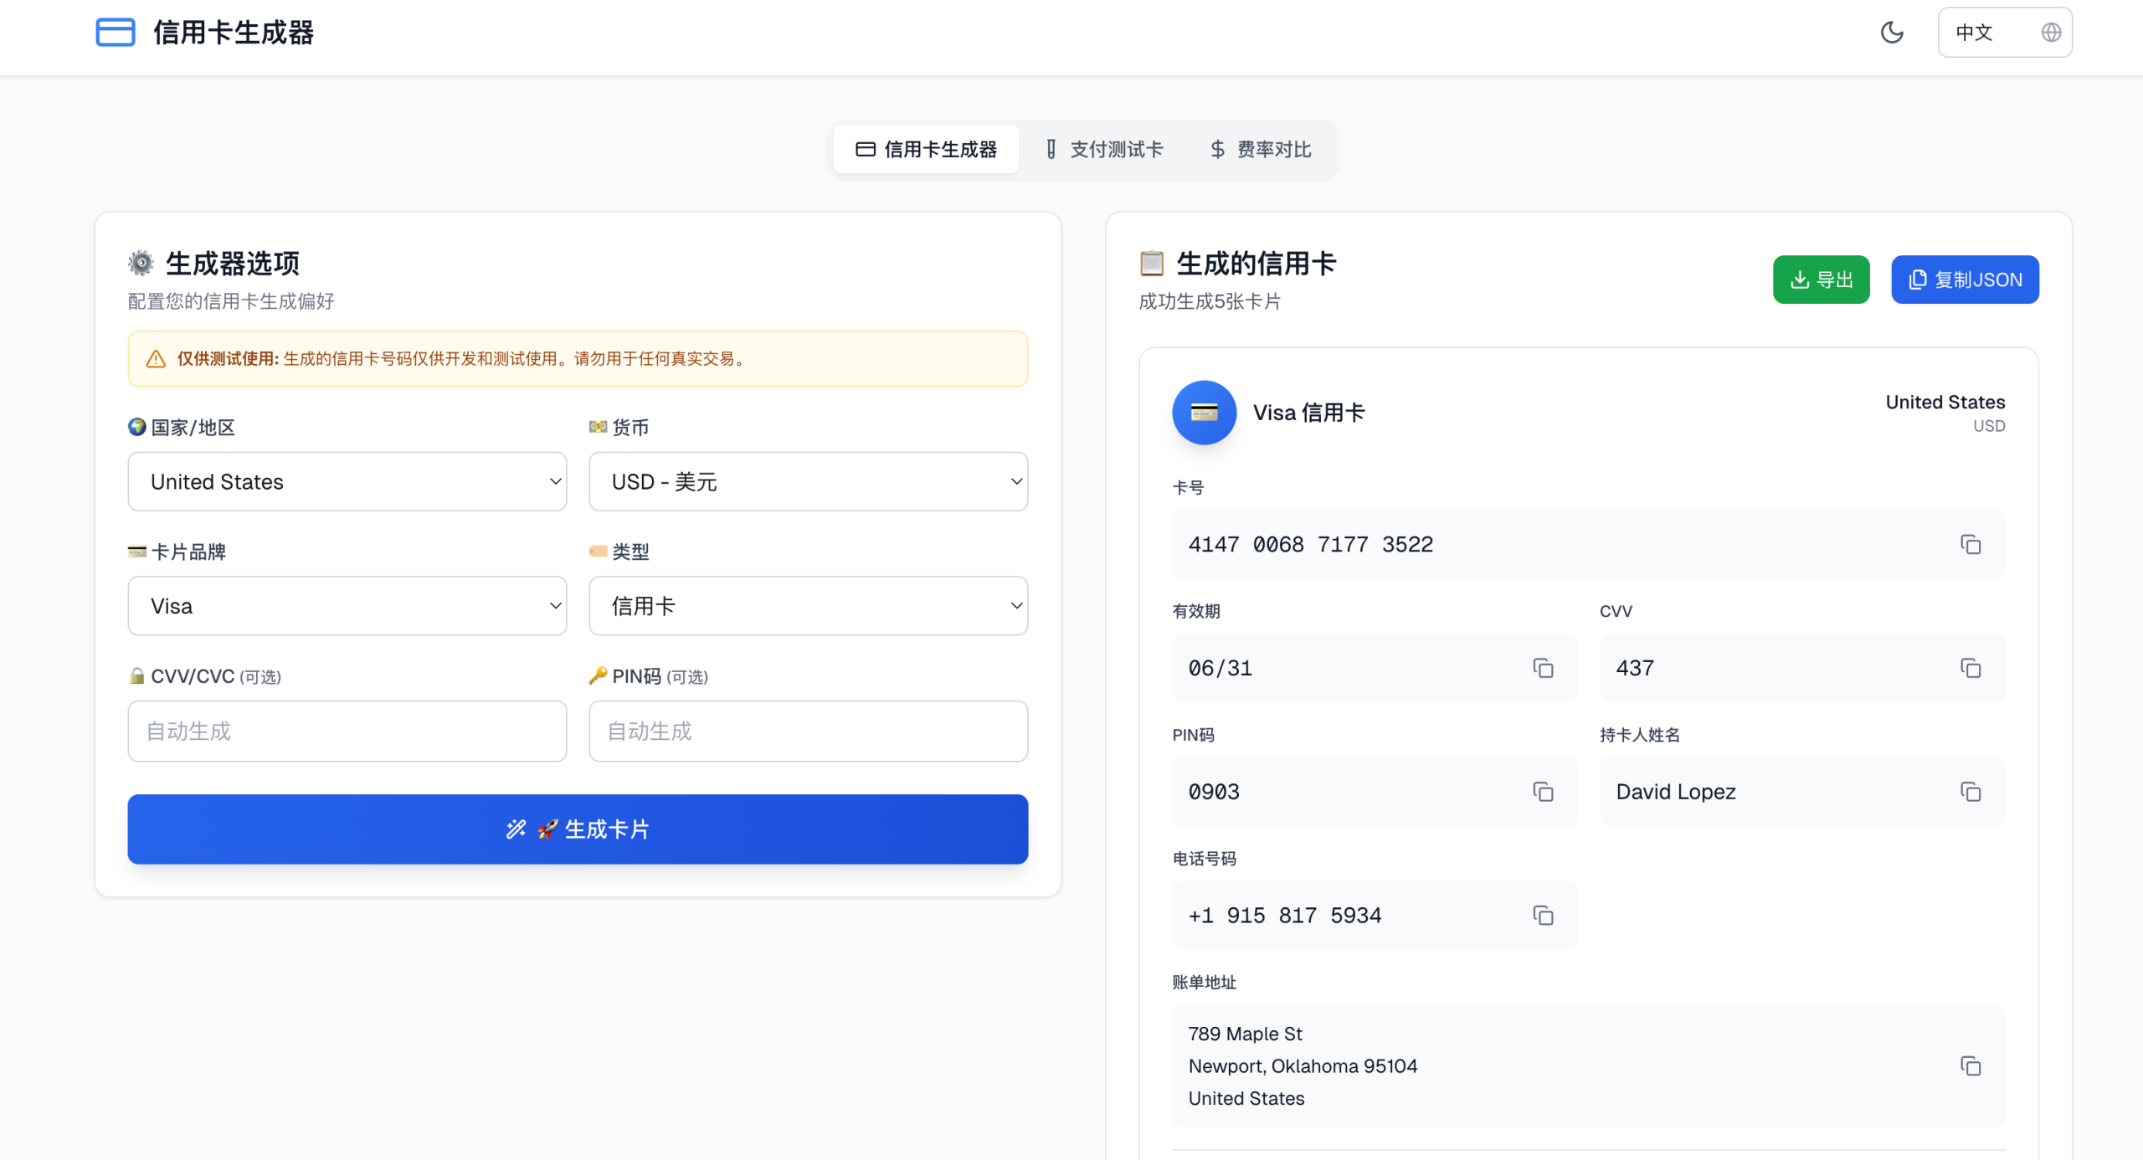Expand the United States country dropdown
This screenshot has height=1160, width=2143.
(347, 482)
